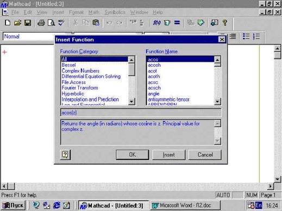Click the Insert Component toolbar icon
Screen dimensions: 282x211
coord(191,23)
